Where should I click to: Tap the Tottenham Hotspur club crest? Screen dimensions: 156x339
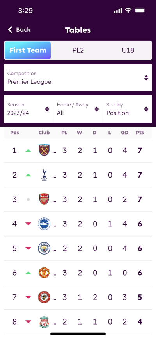pos(44,175)
